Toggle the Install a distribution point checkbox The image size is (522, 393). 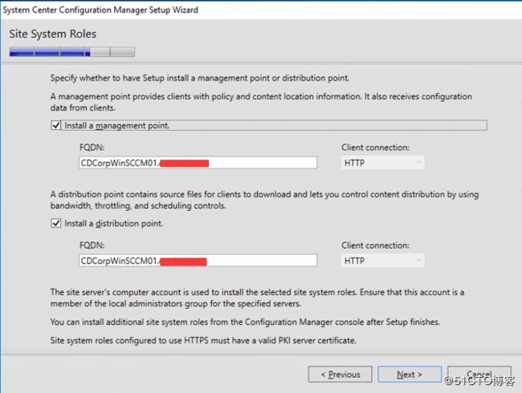pyautogui.click(x=56, y=223)
